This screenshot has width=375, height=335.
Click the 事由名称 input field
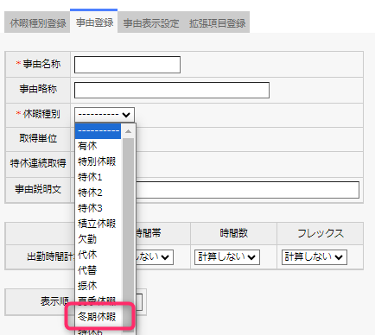coord(127,65)
